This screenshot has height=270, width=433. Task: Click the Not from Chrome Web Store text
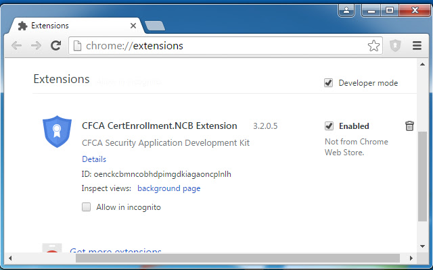click(x=357, y=147)
